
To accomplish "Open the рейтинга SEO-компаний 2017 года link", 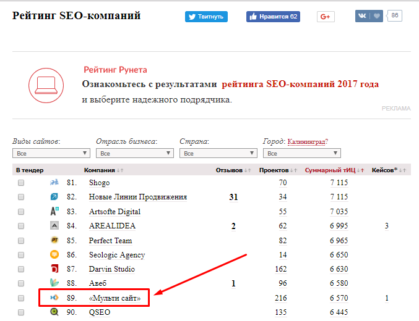I will point(300,84).
